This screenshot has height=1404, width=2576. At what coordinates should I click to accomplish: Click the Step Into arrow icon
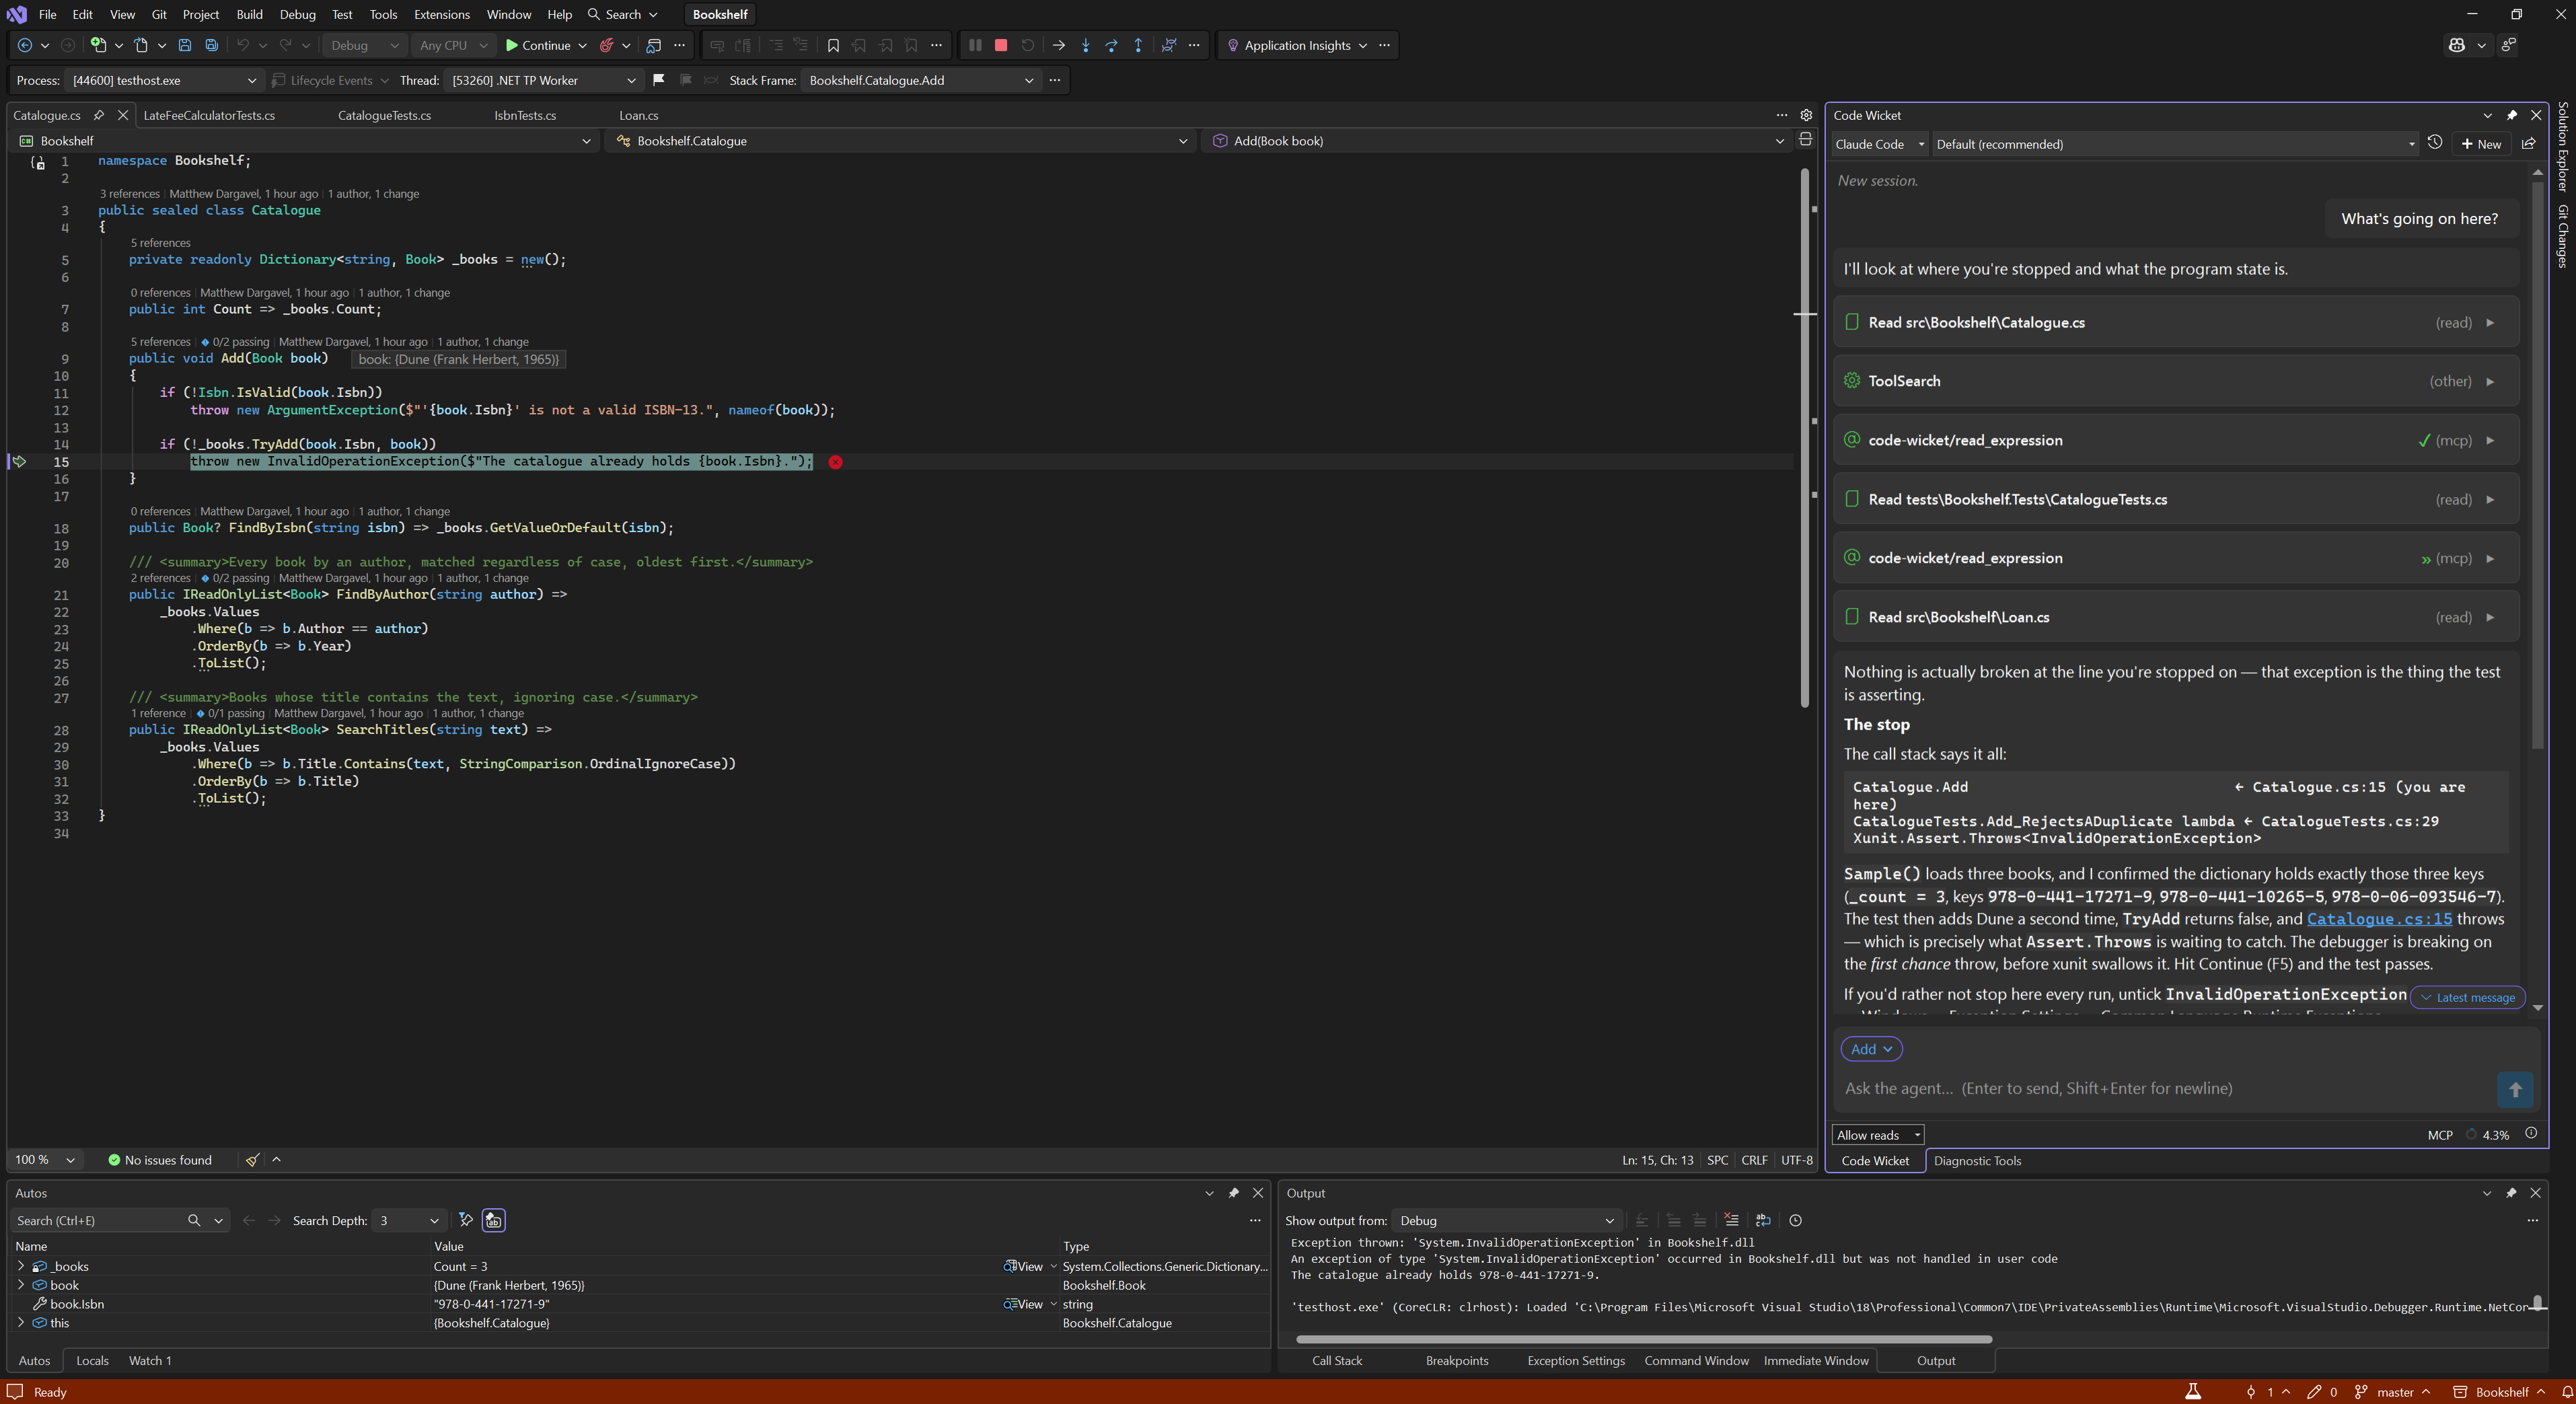[x=1085, y=45]
